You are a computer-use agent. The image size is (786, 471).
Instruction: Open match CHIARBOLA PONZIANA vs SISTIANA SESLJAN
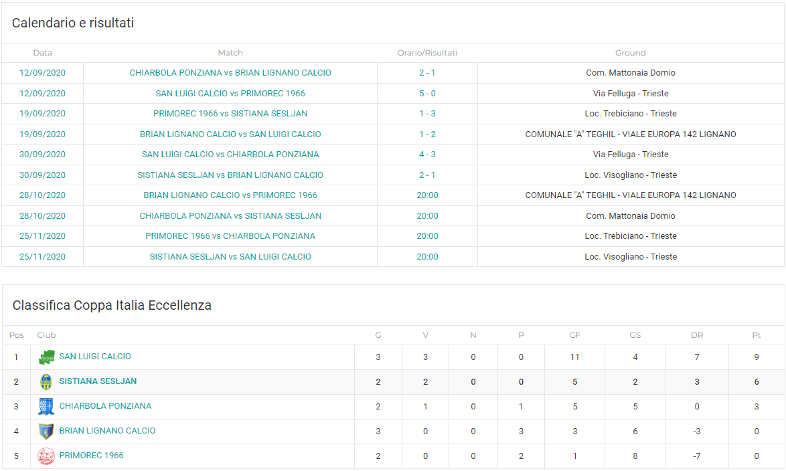pos(230,216)
